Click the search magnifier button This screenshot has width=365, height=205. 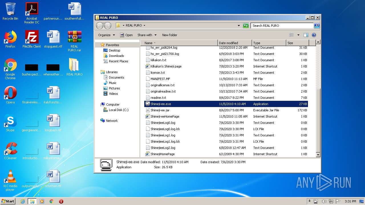317,26
